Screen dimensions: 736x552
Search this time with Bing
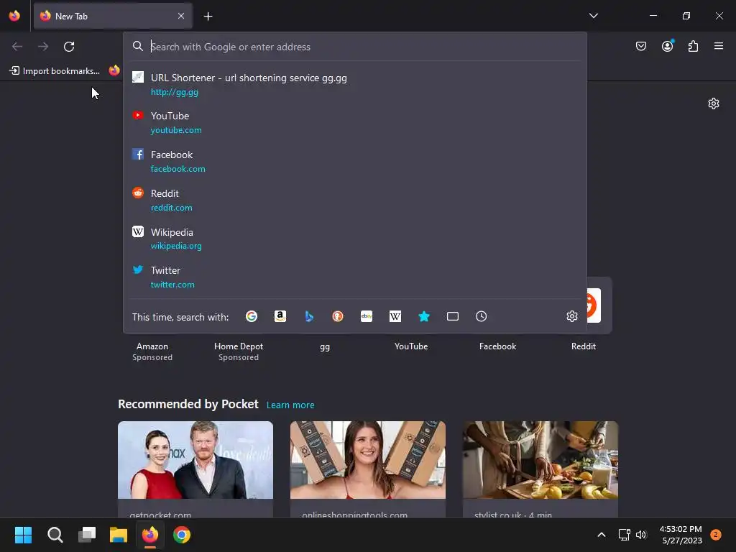pos(309,316)
